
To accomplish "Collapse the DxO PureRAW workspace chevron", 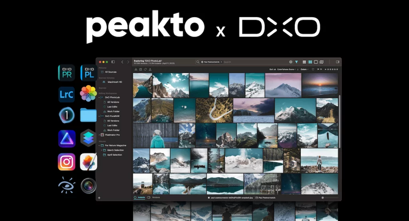I will pyautogui.click(x=99, y=116).
